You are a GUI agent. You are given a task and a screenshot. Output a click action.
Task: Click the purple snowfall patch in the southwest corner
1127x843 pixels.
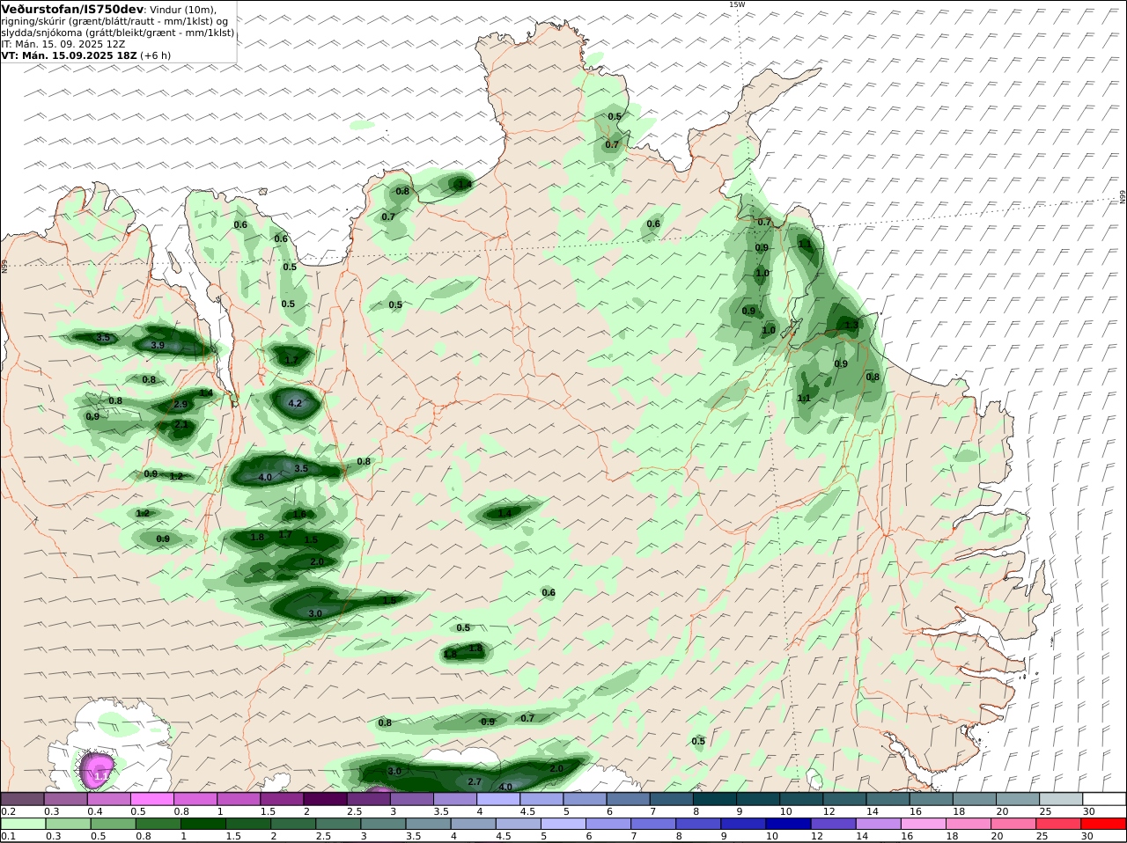[95, 771]
